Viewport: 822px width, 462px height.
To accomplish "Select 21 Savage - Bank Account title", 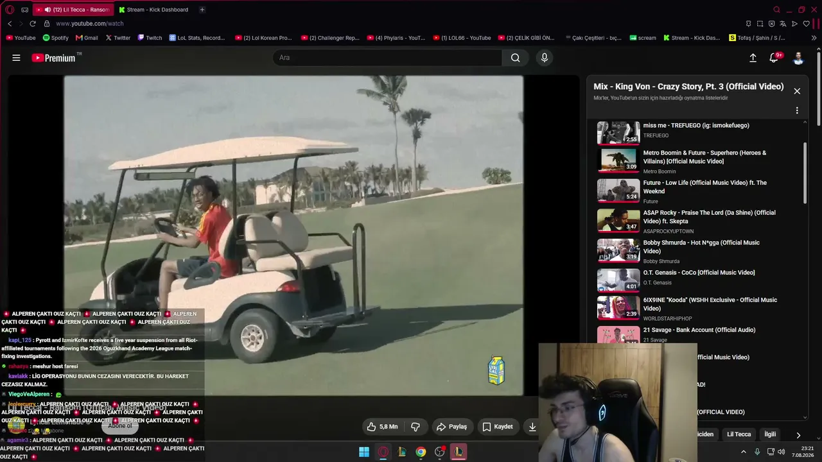I will (699, 330).
